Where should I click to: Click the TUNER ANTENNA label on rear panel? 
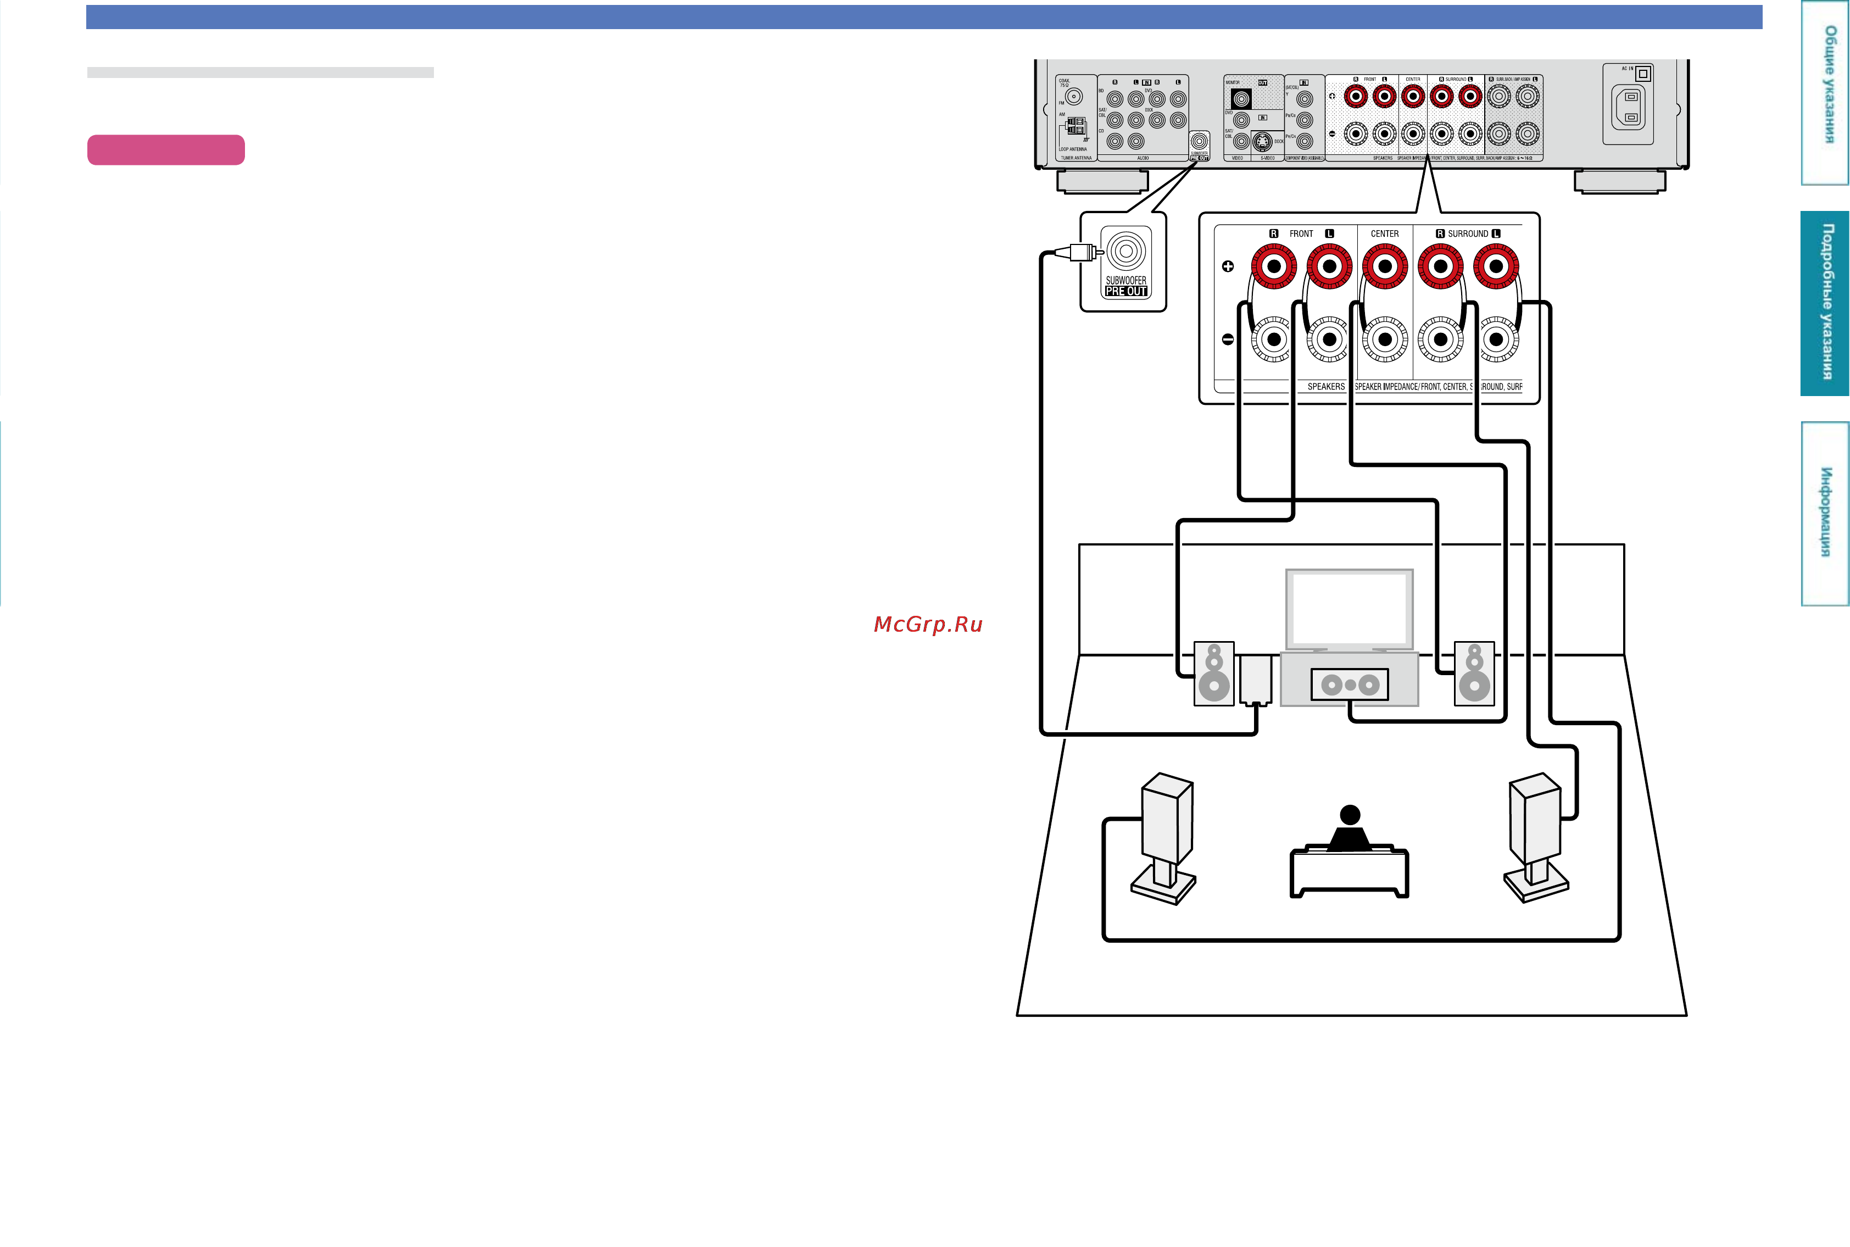coord(1077,158)
